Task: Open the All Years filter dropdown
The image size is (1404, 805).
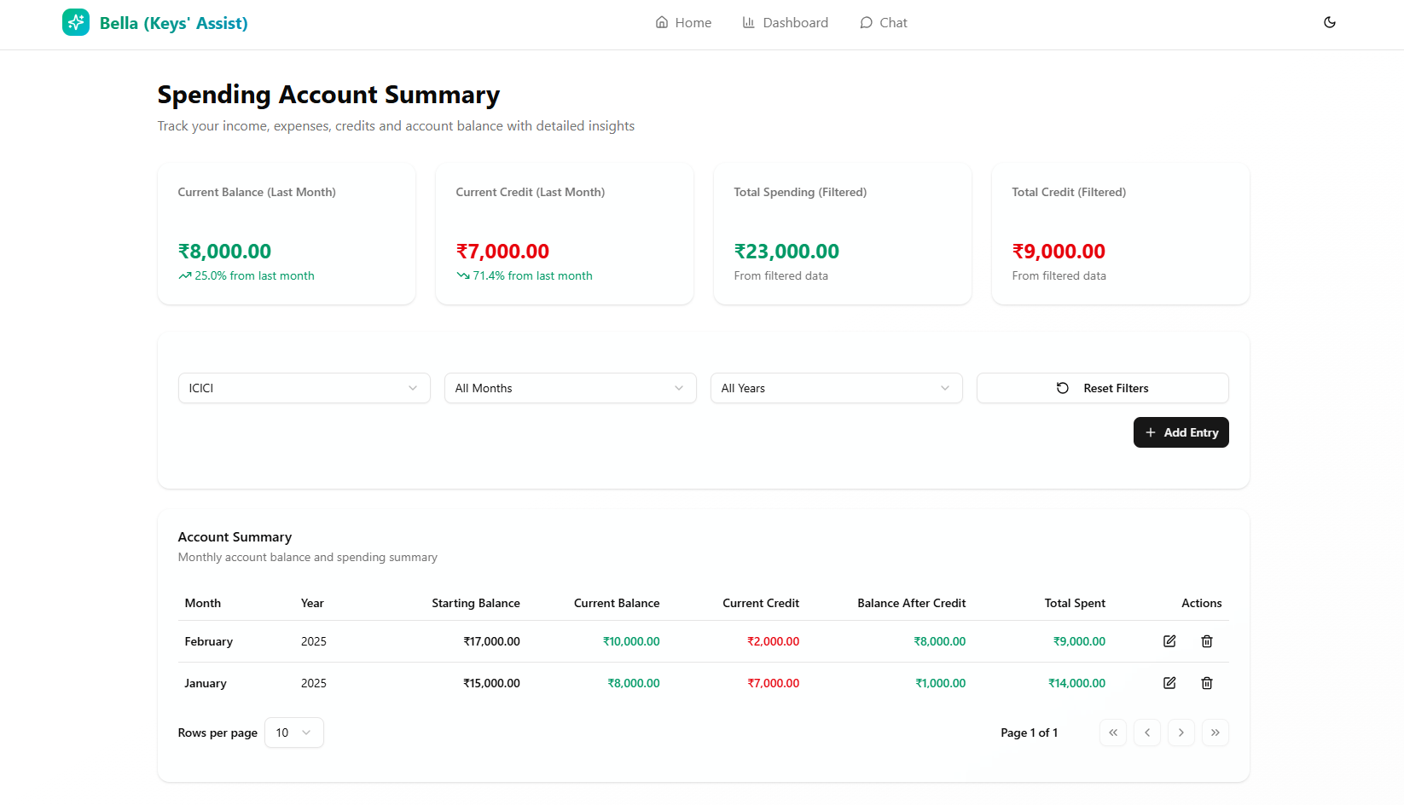Action: click(x=836, y=388)
